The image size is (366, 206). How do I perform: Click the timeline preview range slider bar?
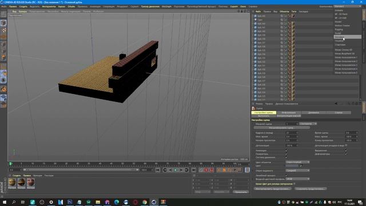tap(81, 170)
